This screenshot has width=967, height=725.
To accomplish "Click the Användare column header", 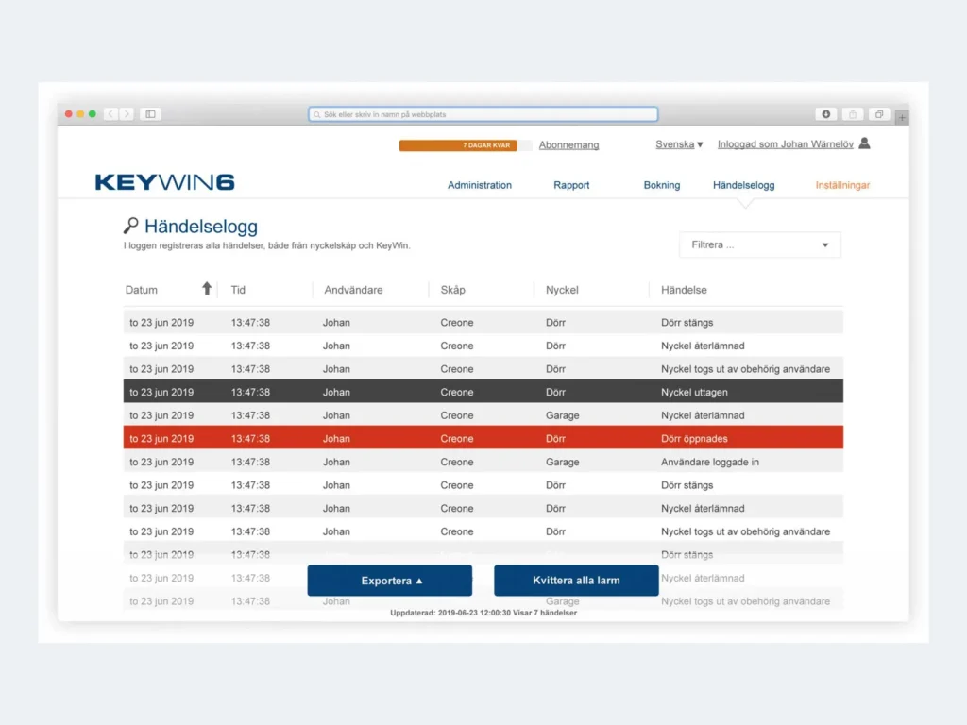I will pos(353,290).
